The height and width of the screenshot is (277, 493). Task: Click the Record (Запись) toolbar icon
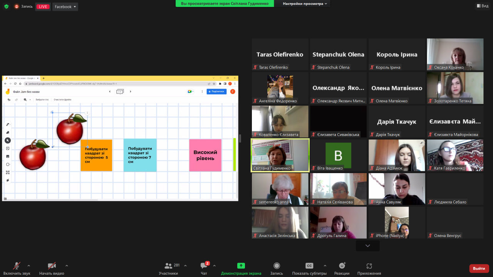click(x=277, y=266)
